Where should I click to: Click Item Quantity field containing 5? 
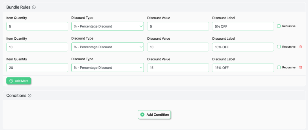point(37,26)
